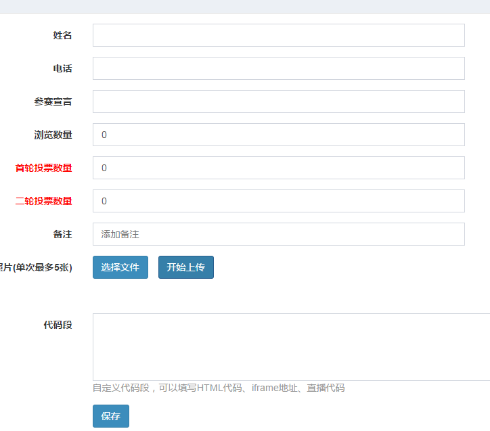The height and width of the screenshot is (431, 490).
Task: Click the 姓名 label
Action: pos(62,35)
